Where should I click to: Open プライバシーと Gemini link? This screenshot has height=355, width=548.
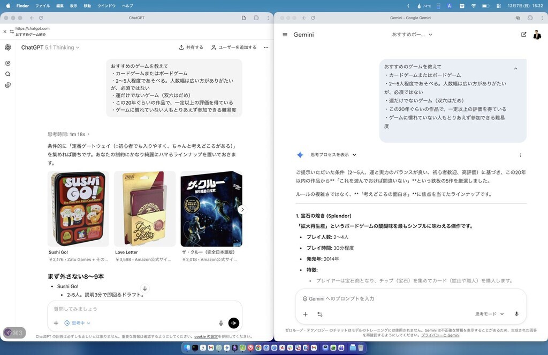tap(440, 335)
